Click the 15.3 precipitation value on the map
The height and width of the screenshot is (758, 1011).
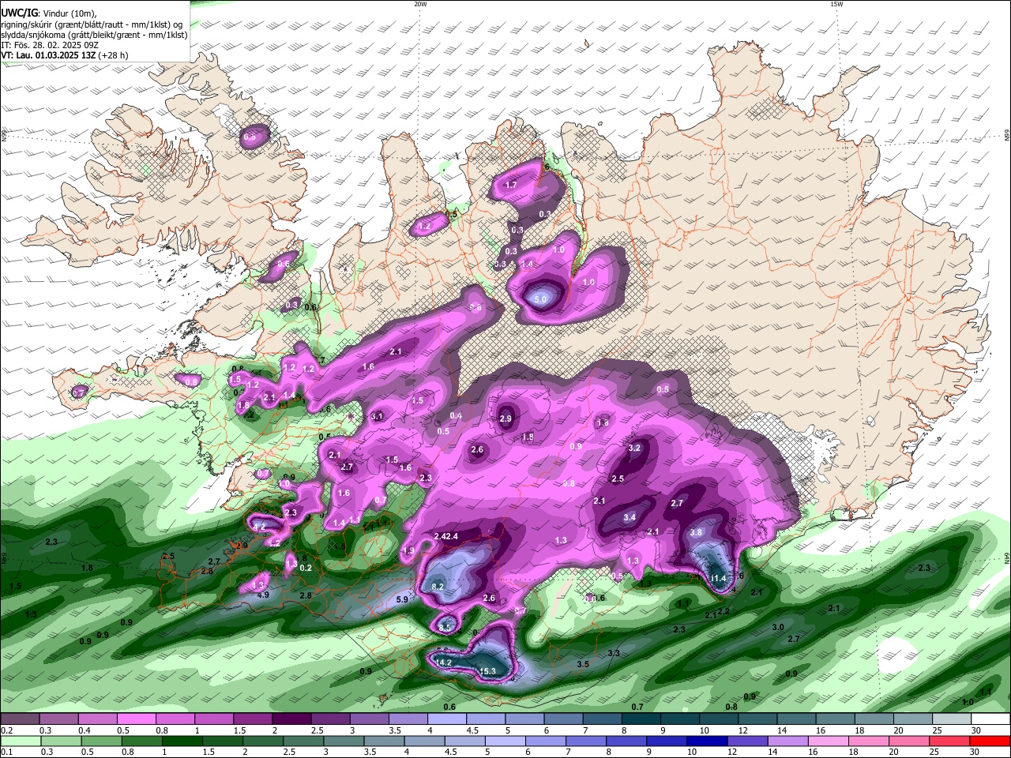click(488, 671)
